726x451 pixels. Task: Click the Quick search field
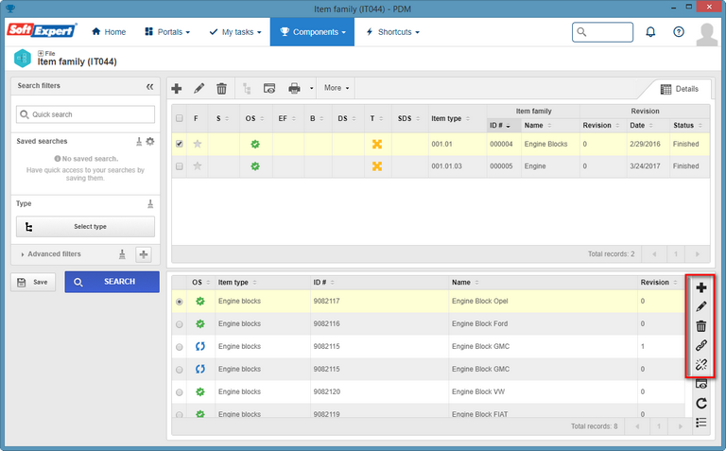click(x=86, y=114)
